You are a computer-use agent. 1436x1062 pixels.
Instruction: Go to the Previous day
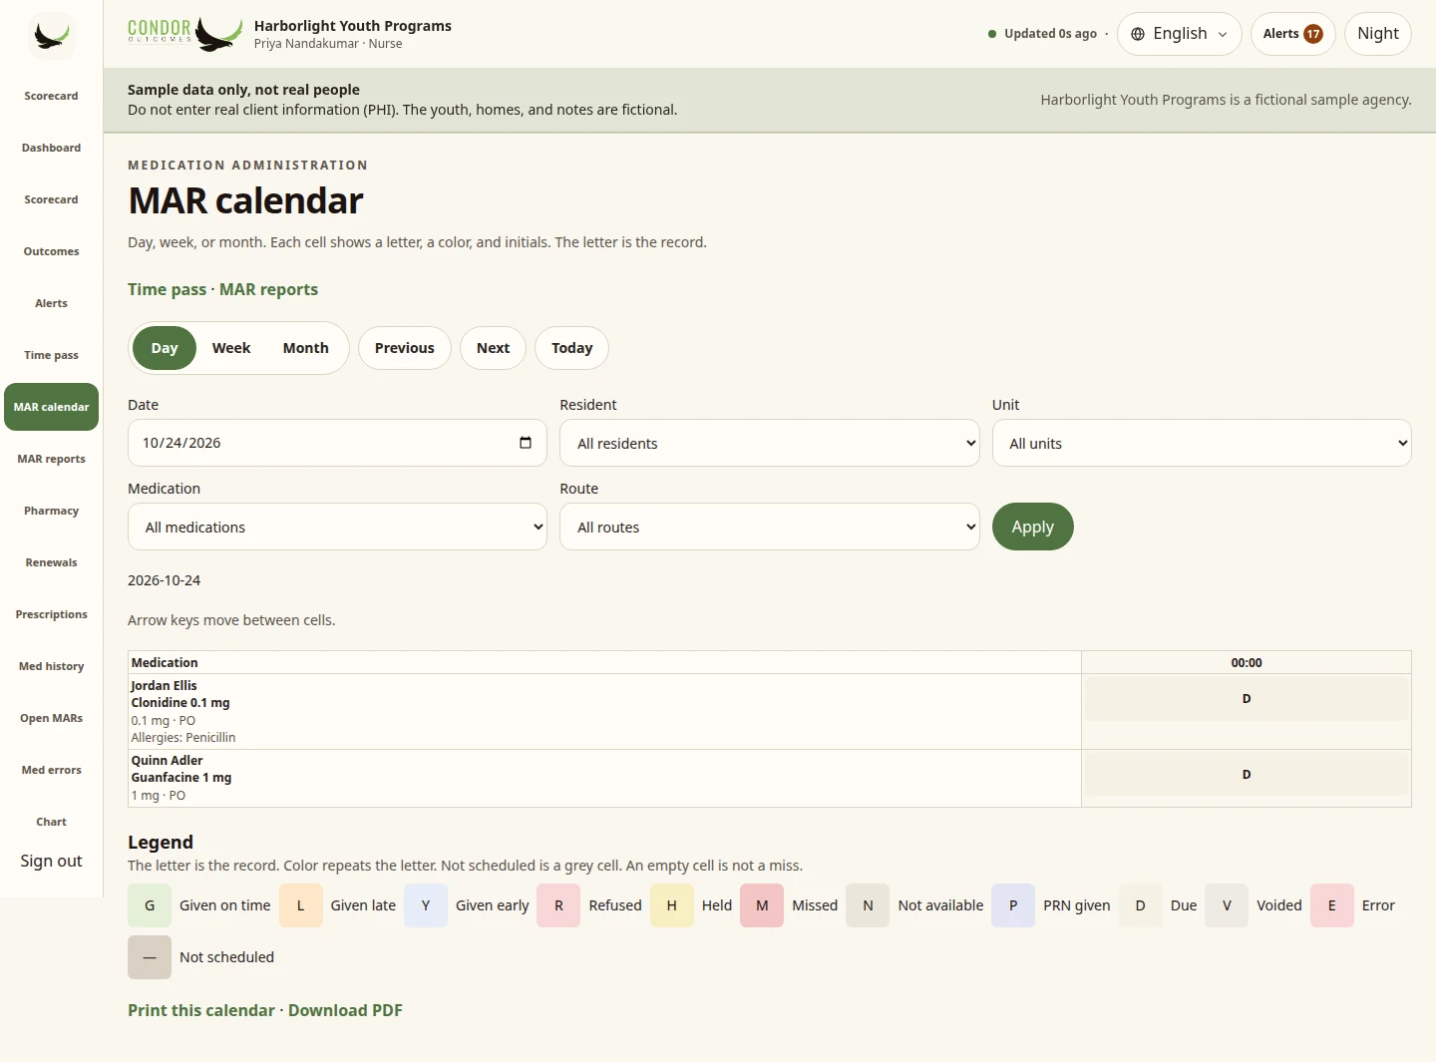(405, 348)
